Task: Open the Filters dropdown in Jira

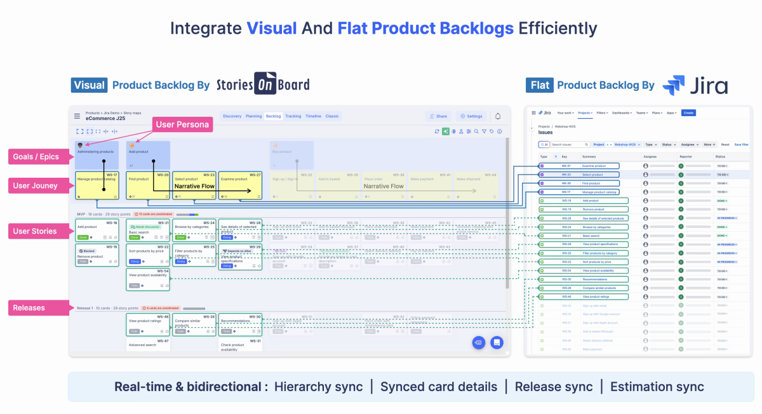Action: pyautogui.click(x=602, y=113)
